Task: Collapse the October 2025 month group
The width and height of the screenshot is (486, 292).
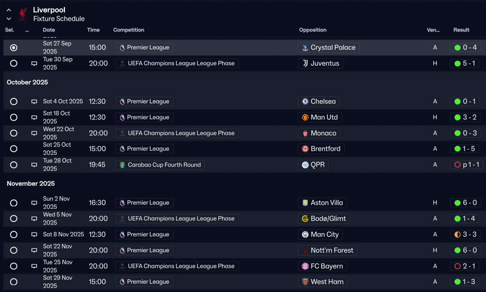Action: [27, 82]
